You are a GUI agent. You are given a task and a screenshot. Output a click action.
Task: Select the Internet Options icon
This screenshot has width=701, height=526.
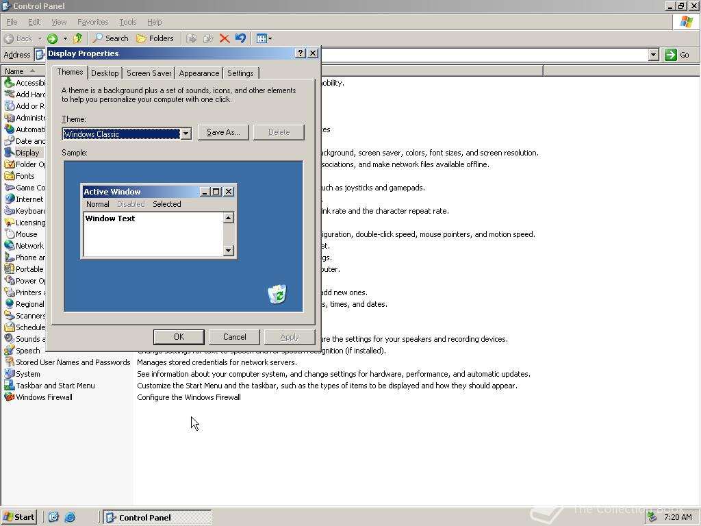(x=9, y=199)
